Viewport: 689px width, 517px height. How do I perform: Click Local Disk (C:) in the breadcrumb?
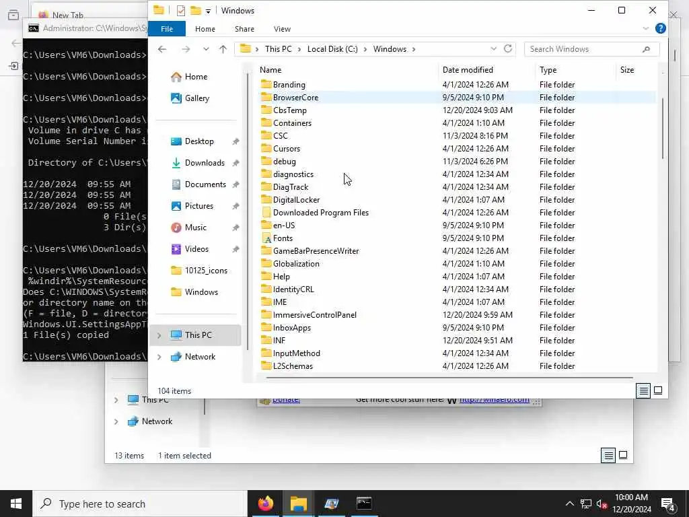pos(332,49)
